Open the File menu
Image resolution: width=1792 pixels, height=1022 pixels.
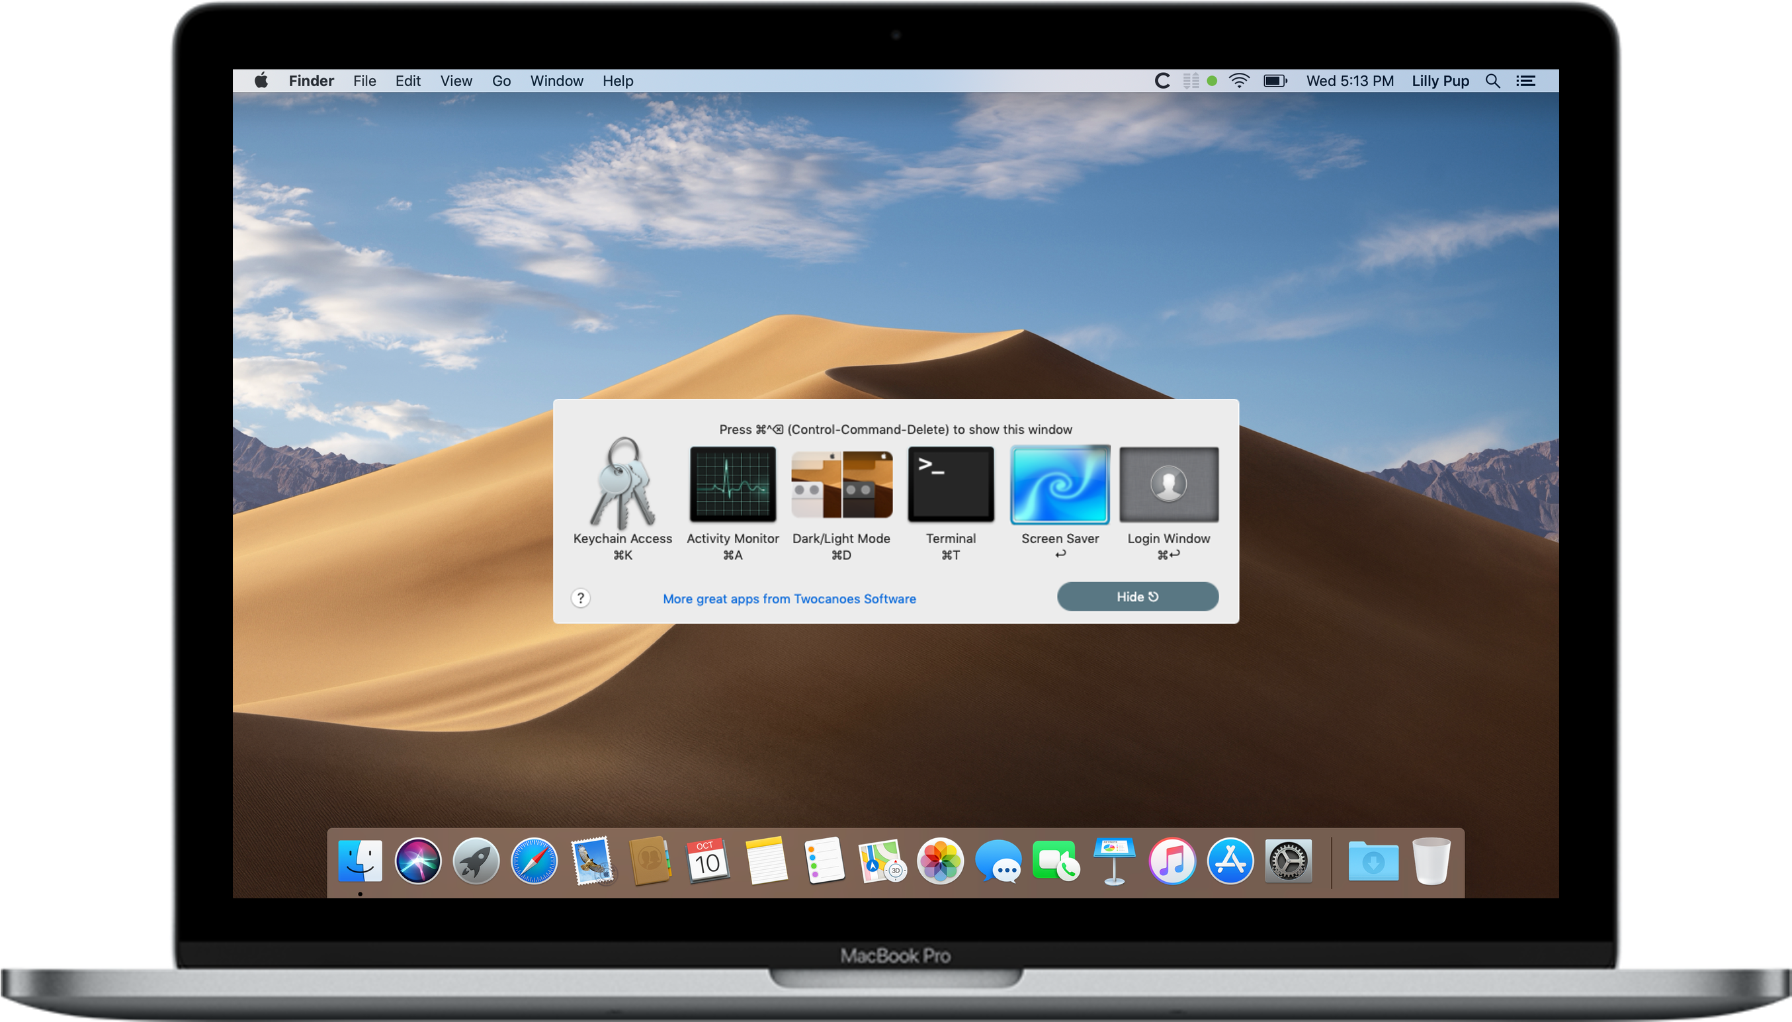pyautogui.click(x=364, y=81)
